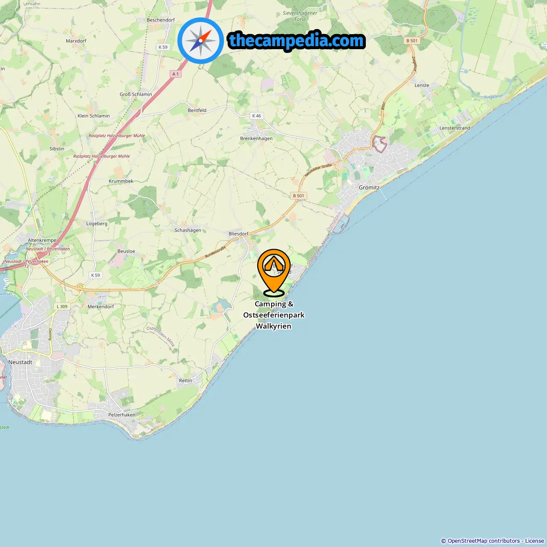
Task: Open the thecampedia.com logo text
Action: tap(297, 41)
